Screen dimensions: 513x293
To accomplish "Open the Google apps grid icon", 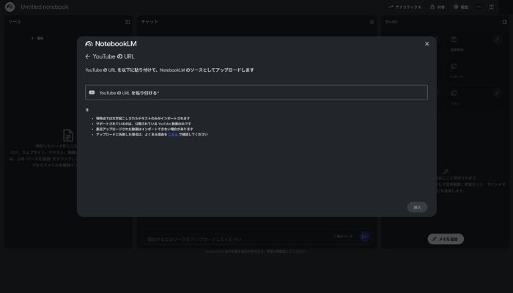I will (x=492, y=7).
